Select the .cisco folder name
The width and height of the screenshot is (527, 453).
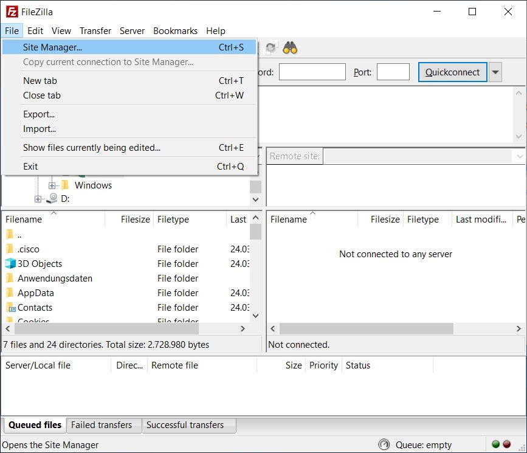(29, 249)
